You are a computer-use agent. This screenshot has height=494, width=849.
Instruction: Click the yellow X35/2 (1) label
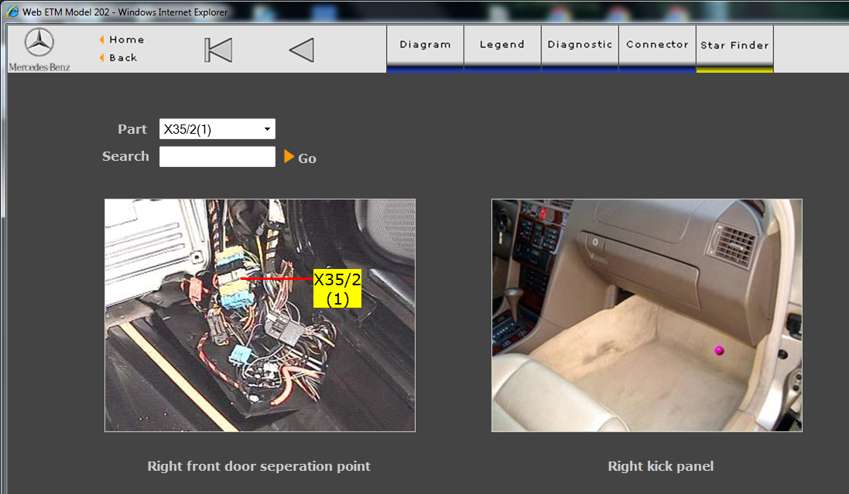pos(337,288)
